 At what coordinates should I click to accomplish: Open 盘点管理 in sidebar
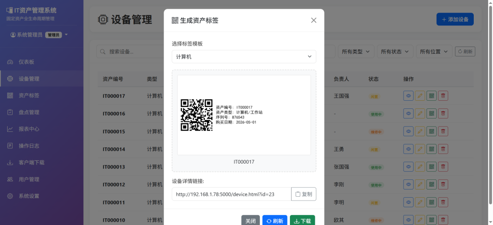(x=42, y=112)
